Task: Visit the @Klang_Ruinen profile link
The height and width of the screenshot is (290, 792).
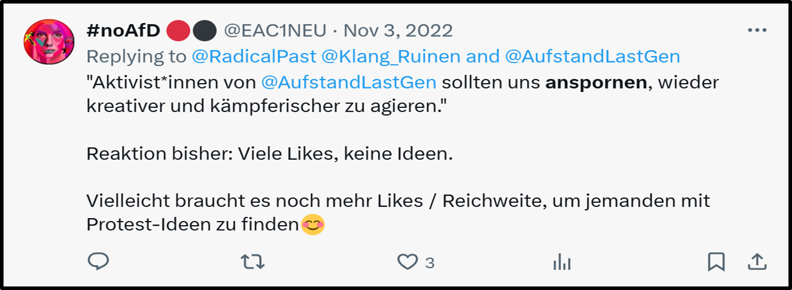Action: (x=391, y=57)
